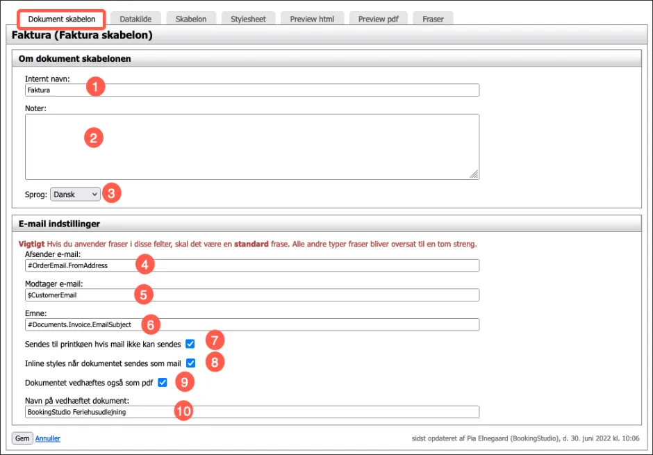Click the Gem save button

[22, 438]
